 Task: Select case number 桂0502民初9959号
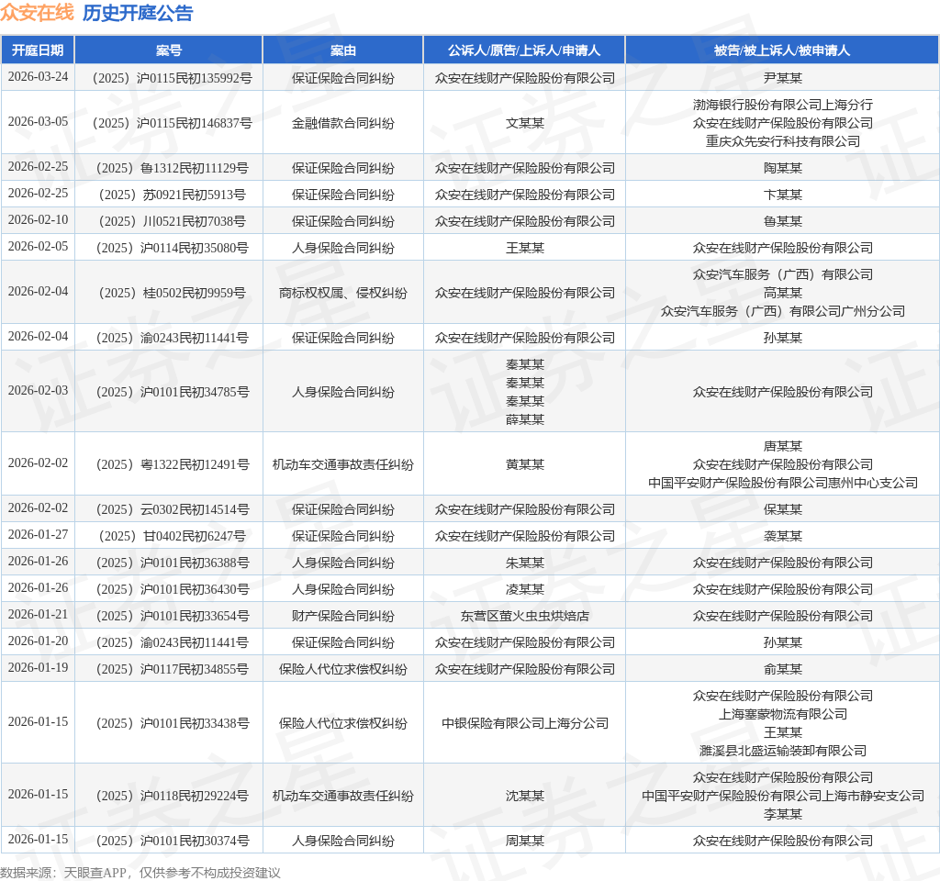[172, 293]
